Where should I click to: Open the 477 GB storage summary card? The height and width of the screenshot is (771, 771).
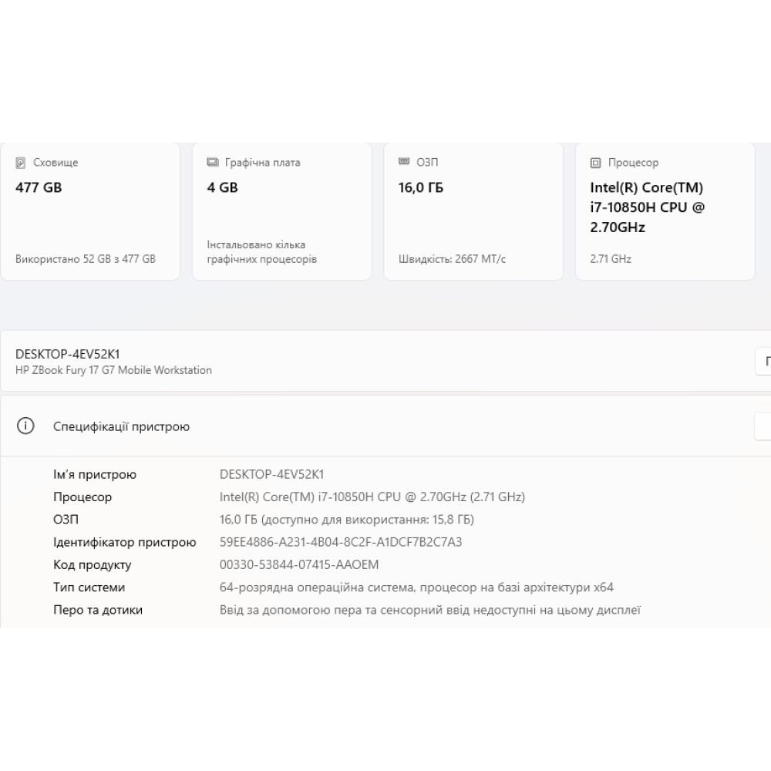click(90, 210)
